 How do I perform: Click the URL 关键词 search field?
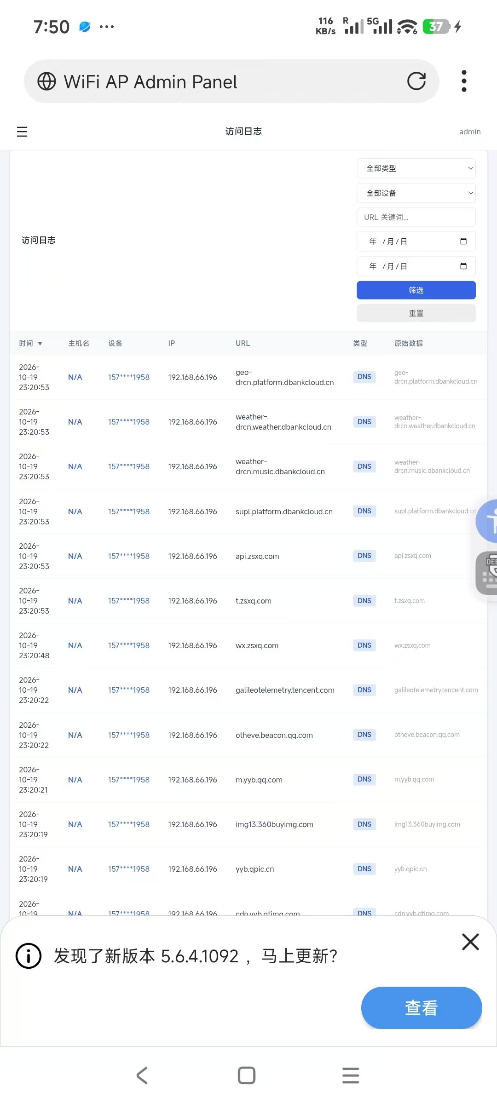point(416,217)
